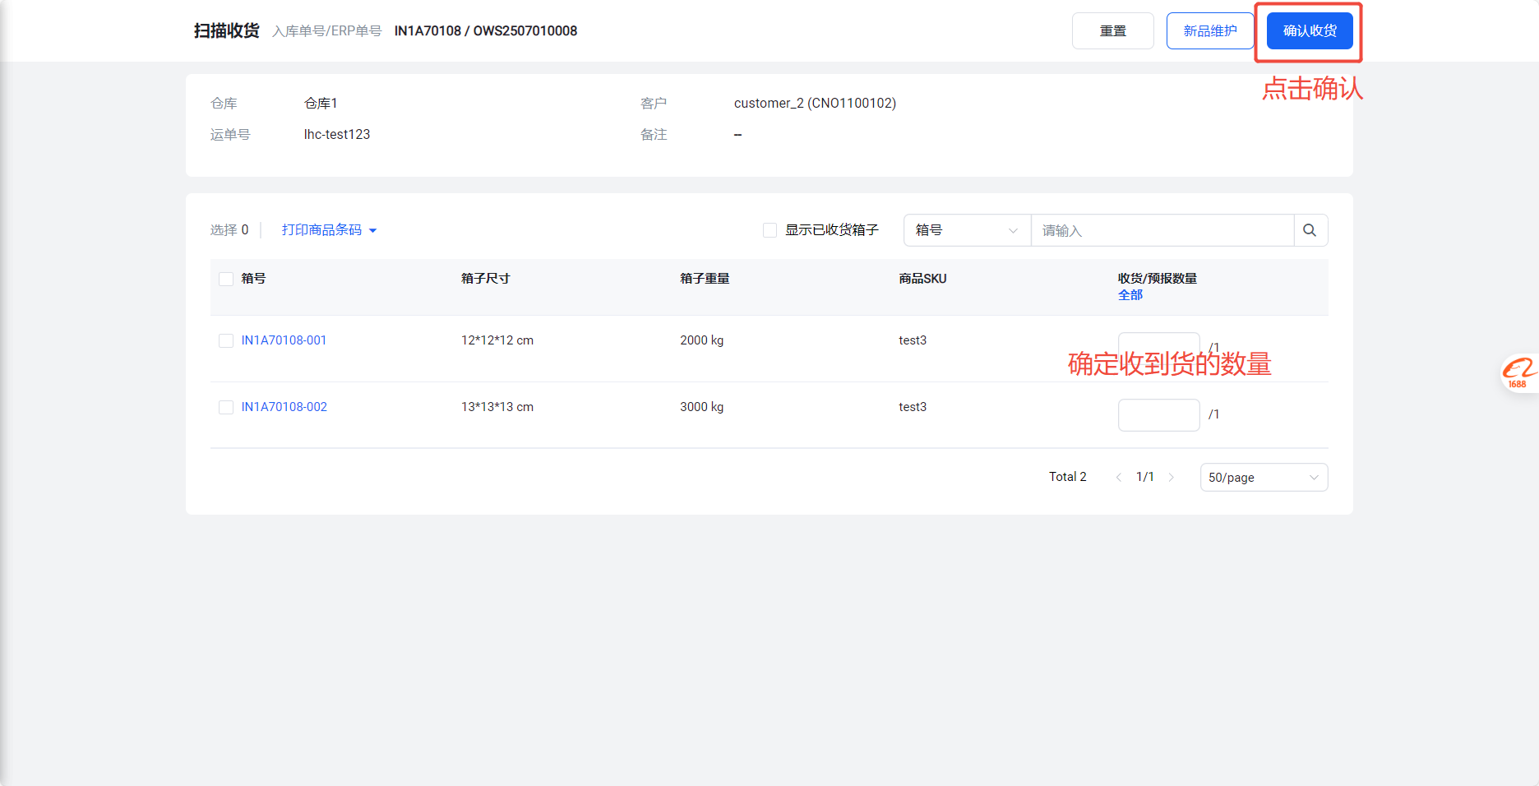Click the 箱子重量 column header
The image size is (1539, 786).
(705, 279)
